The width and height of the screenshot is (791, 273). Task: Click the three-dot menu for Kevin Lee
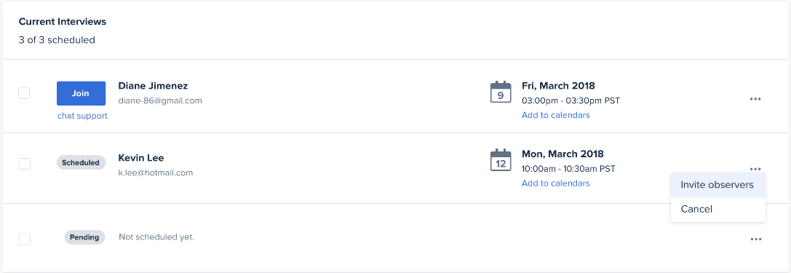[x=755, y=169]
